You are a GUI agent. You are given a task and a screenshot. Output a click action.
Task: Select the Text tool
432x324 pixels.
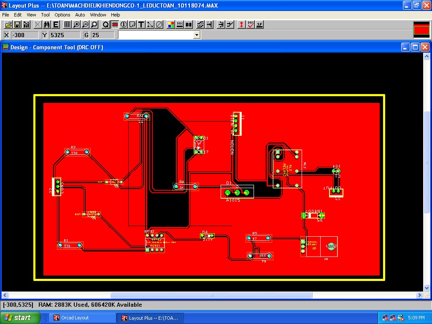(x=141, y=25)
